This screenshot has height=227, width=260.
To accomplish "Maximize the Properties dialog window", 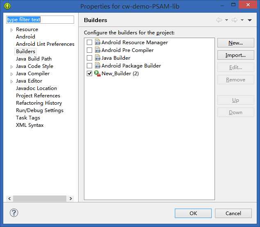I will click(x=233, y=4).
